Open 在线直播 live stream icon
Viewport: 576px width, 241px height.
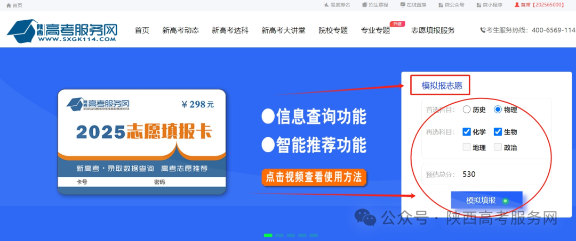point(403,5)
